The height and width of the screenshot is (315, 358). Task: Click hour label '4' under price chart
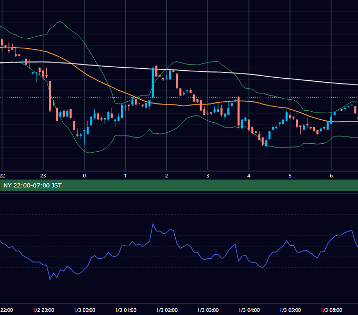tap(249, 176)
